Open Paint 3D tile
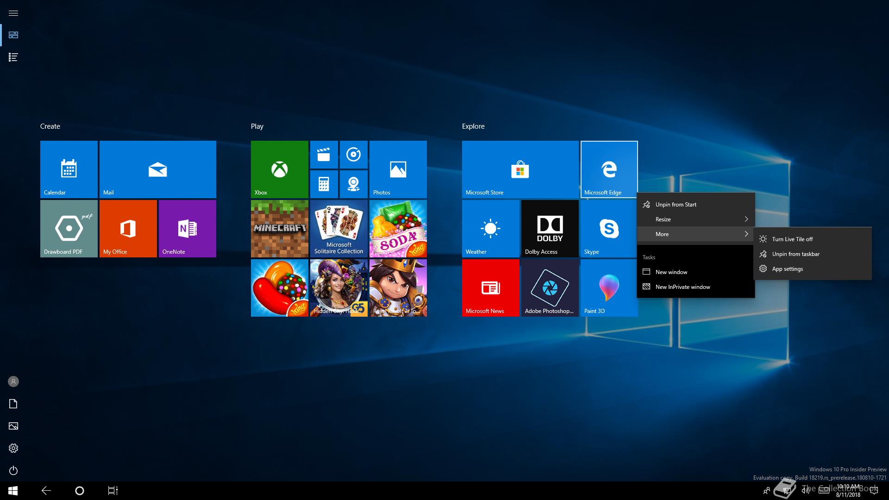The width and height of the screenshot is (889, 500). tap(609, 288)
